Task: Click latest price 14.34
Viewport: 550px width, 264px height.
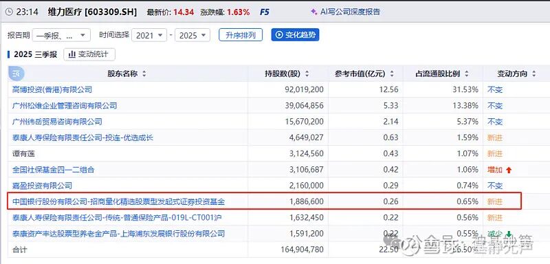Action: (184, 12)
